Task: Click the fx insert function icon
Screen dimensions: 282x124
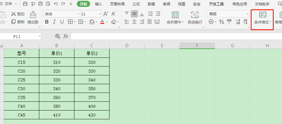Action: pos(66,36)
